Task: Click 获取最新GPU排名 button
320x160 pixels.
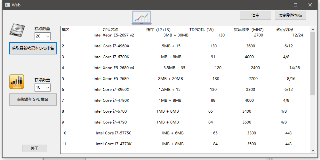Action: [x=33, y=100]
